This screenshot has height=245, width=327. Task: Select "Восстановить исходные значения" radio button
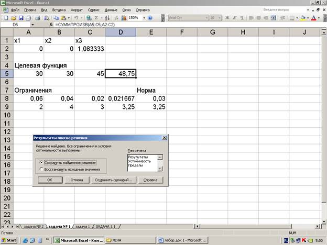point(41,169)
